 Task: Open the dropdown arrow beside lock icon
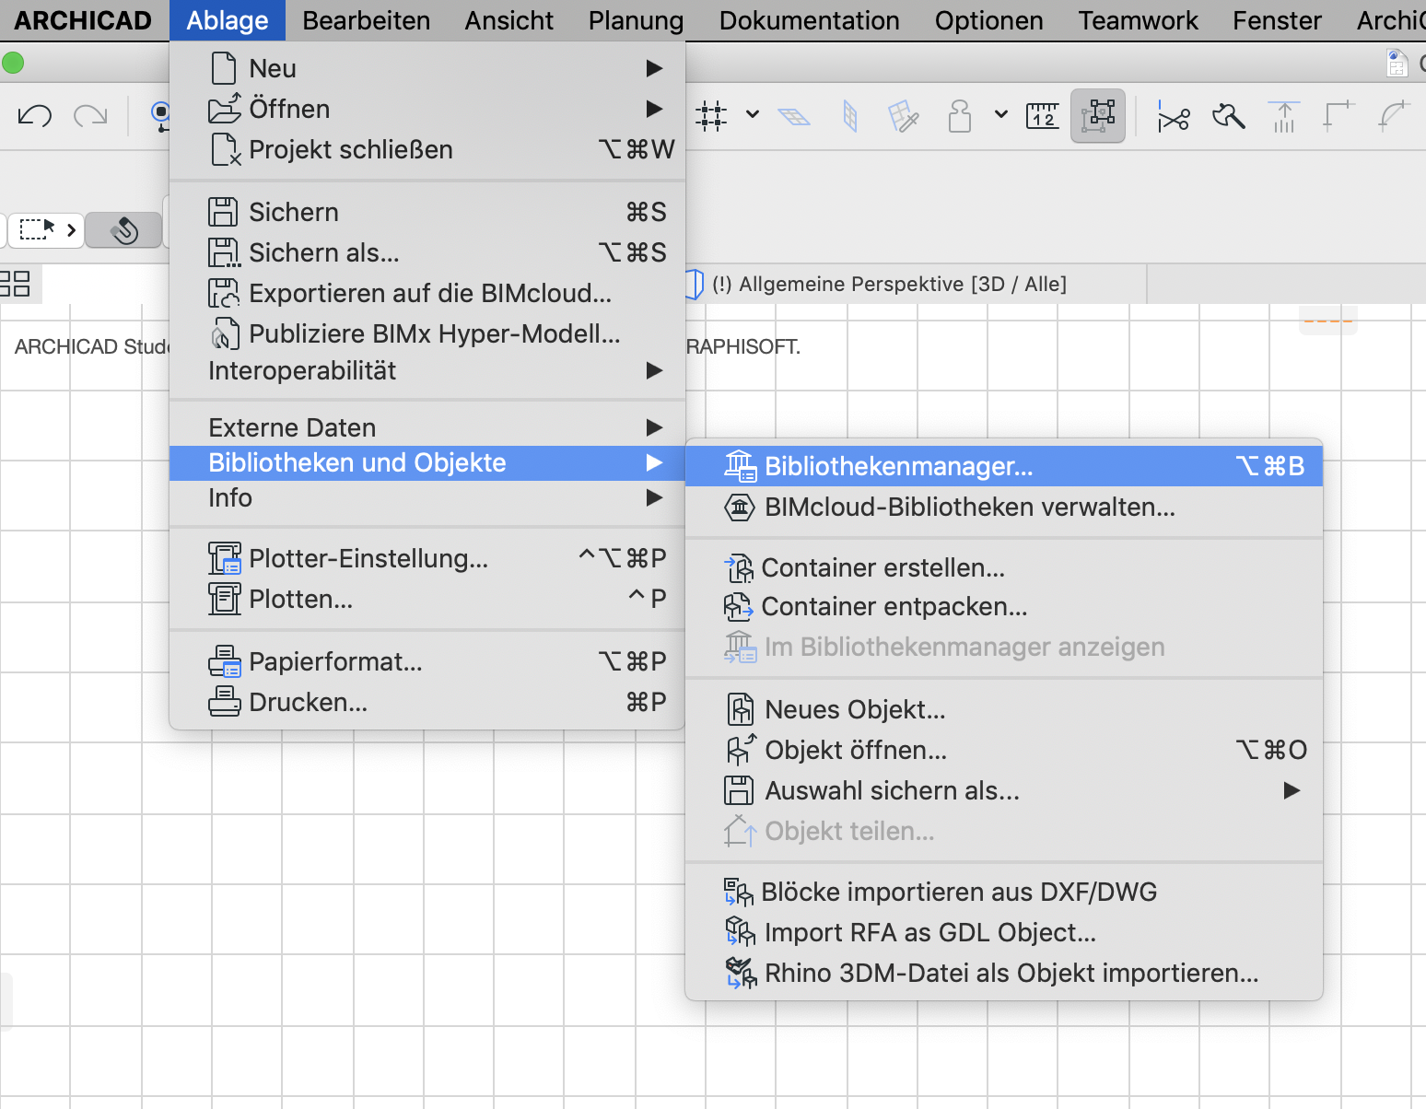pos(1001,115)
